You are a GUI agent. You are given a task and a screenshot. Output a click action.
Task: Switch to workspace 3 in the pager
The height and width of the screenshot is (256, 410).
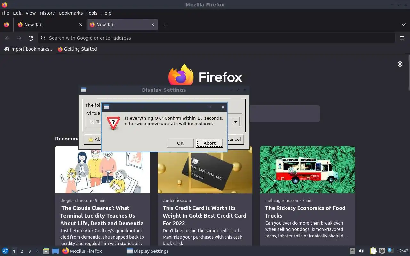[29, 251]
